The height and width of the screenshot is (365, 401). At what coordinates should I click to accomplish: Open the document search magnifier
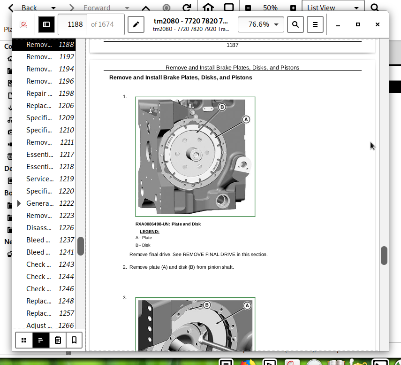(295, 24)
